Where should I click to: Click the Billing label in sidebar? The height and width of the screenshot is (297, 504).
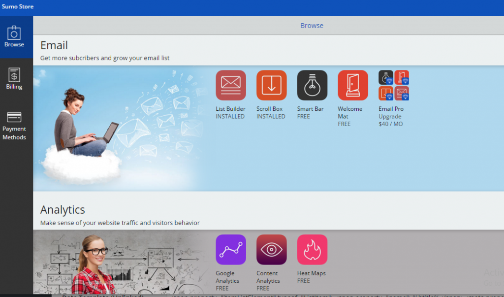14,87
